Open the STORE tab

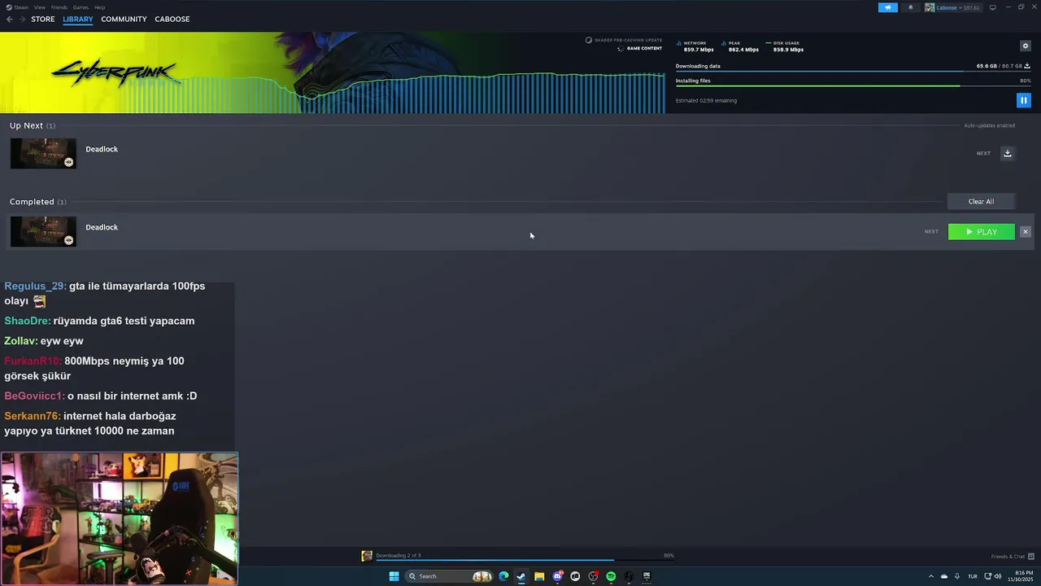tap(43, 19)
